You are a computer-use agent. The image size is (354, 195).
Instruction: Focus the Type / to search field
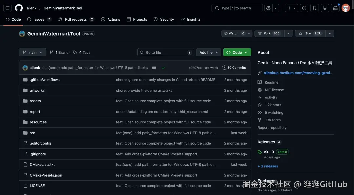point(237,8)
